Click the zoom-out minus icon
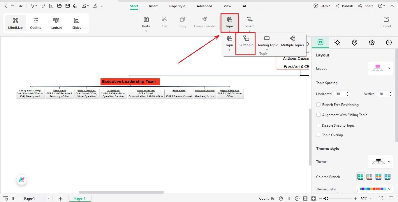Image resolution: width=398 pixels, height=202 pixels. (320, 199)
